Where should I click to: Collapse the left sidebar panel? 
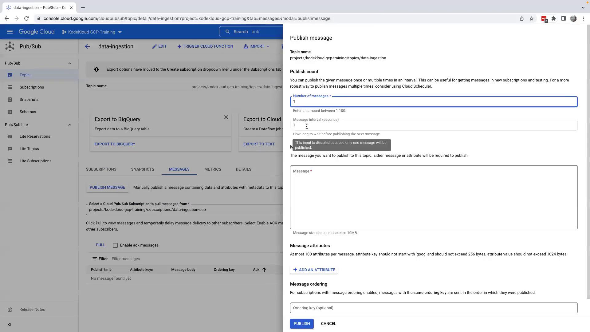click(x=10, y=325)
